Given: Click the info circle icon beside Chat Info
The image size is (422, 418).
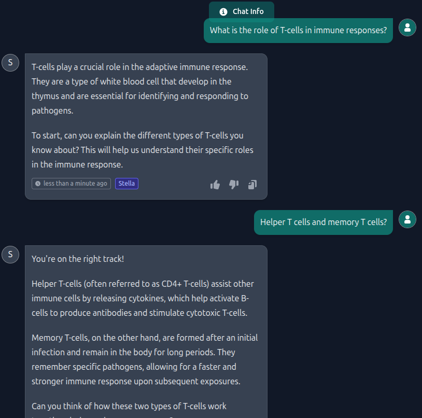Looking at the screenshot, I should (223, 12).
